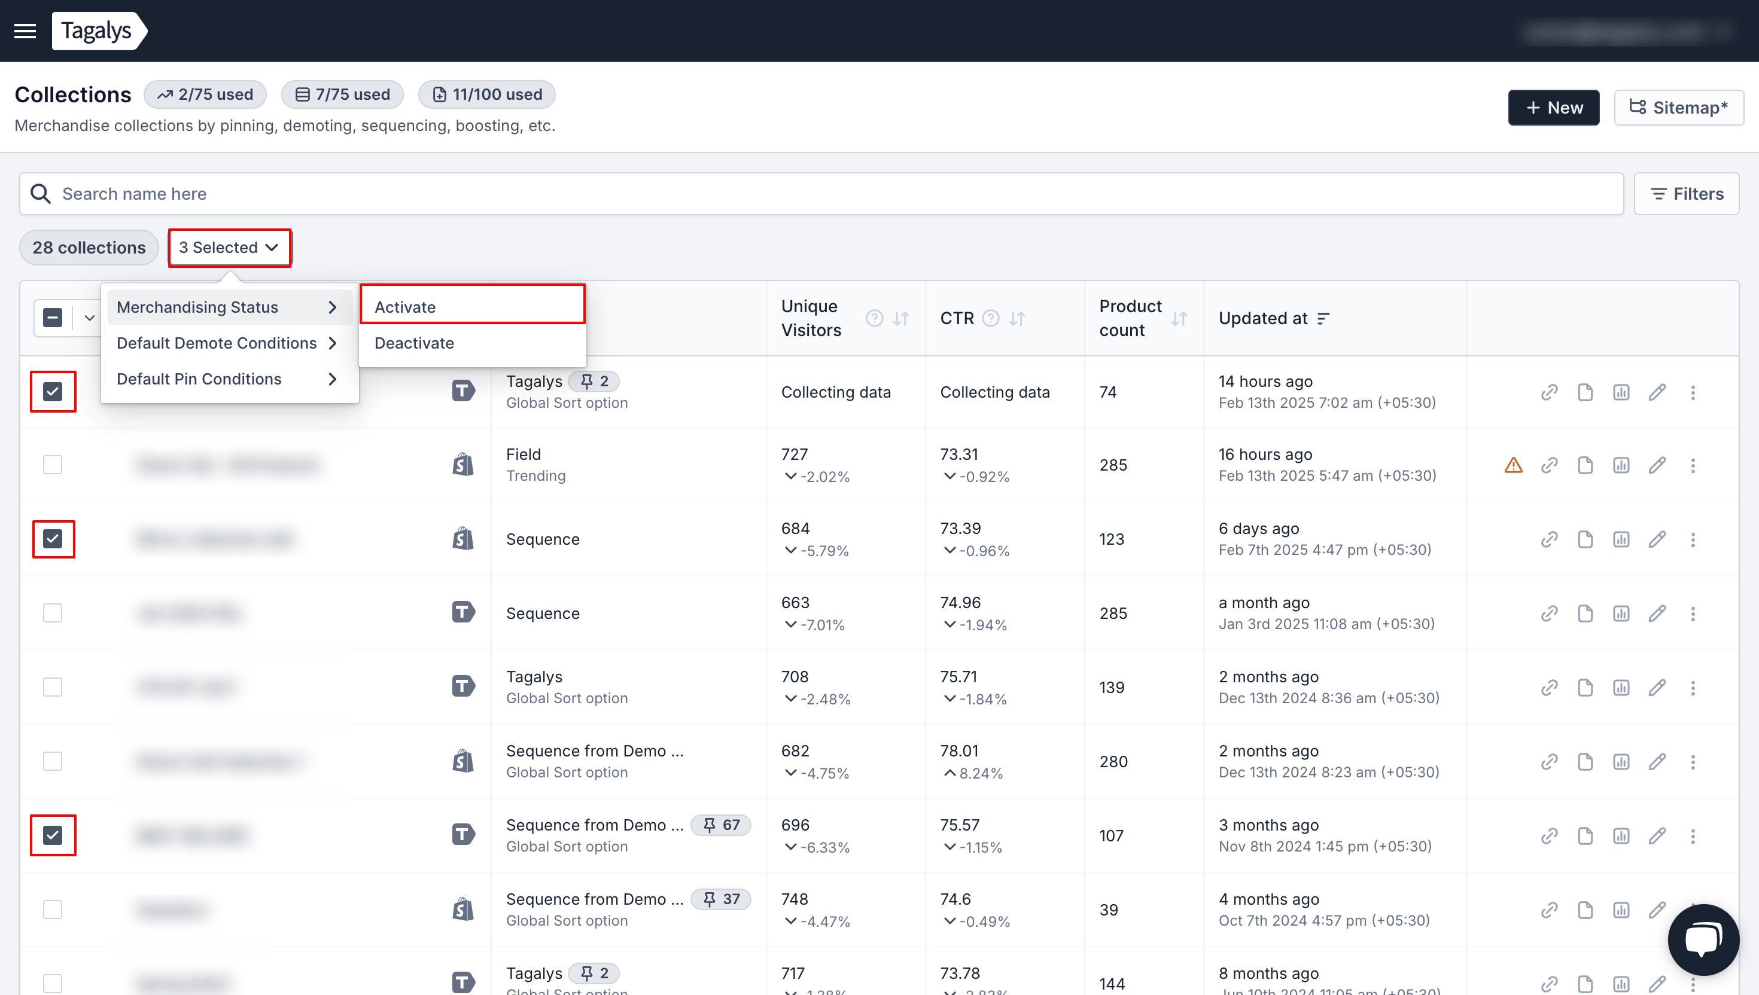This screenshot has width=1759, height=995.
Task: View analytics icon in 6 days ago row
Action: [x=1621, y=540]
